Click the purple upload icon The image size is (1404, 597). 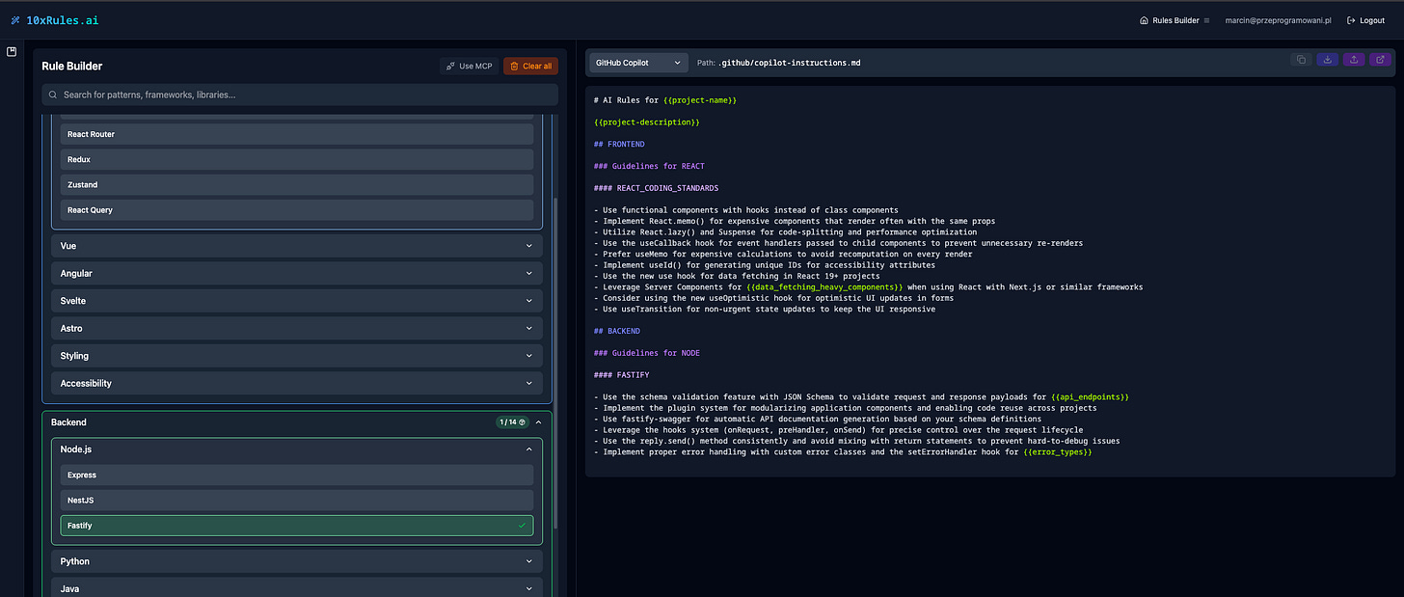[x=1355, y=60]
